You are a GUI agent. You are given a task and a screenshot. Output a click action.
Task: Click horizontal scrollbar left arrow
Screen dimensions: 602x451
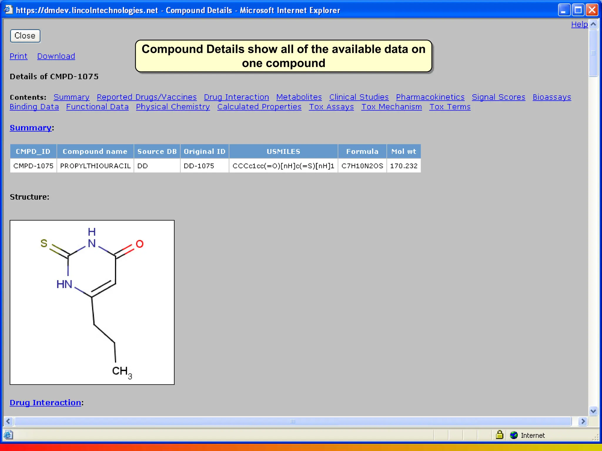click(x=8, y=421)
